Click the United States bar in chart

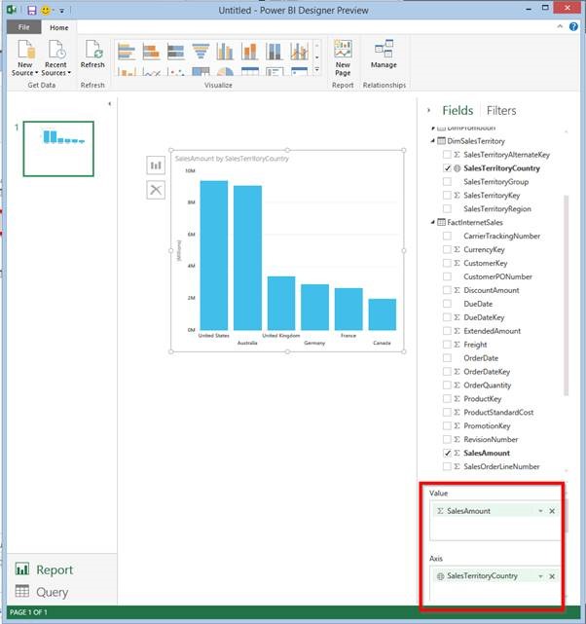213,255
